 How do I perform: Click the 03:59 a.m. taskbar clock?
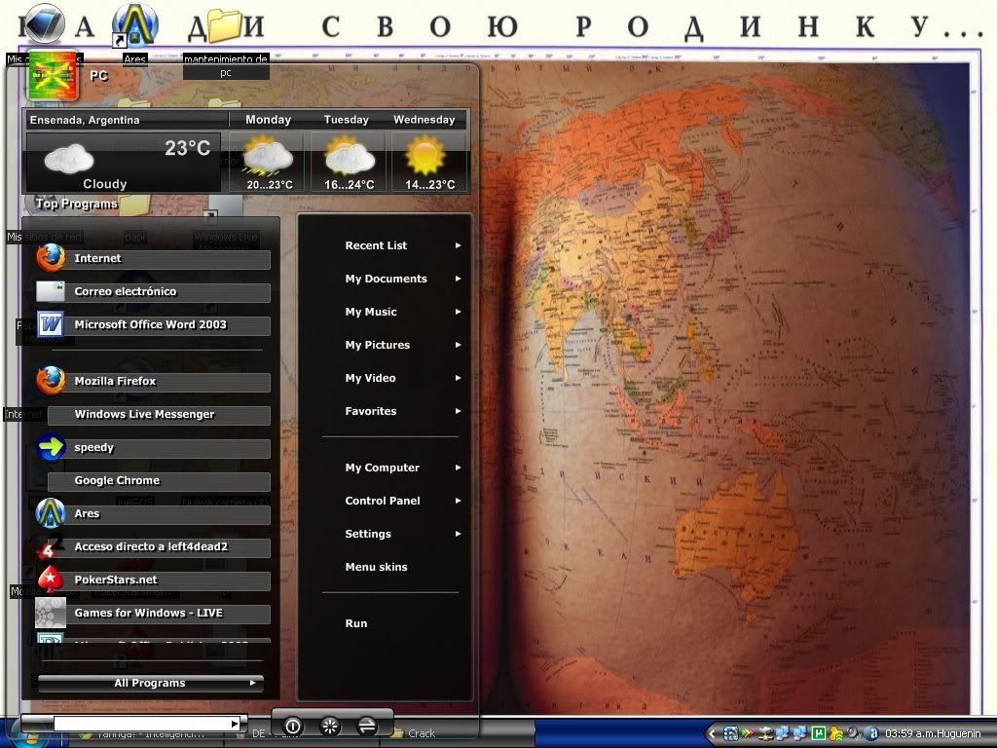click(x=908, y=733)
